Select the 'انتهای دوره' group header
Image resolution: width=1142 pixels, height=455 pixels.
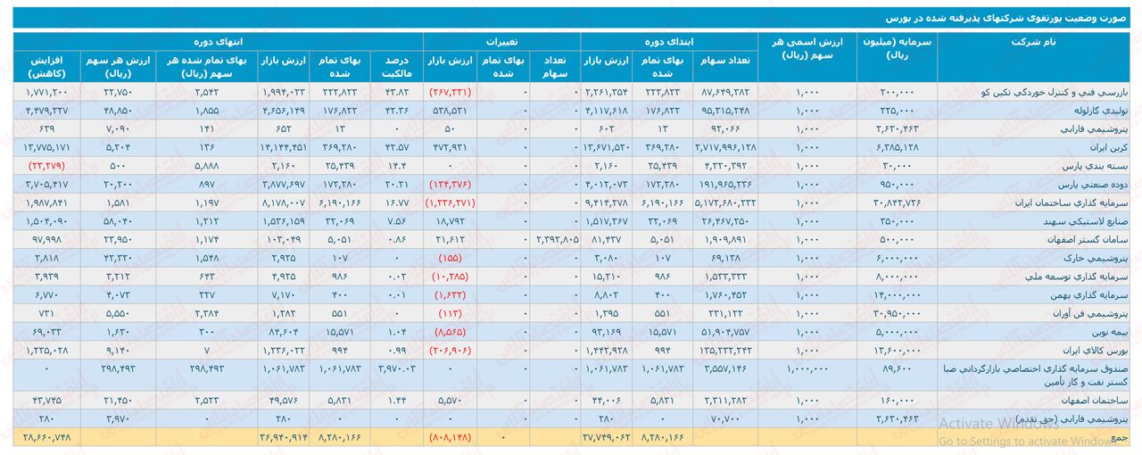pyautogui.click(x=218, y=42)
